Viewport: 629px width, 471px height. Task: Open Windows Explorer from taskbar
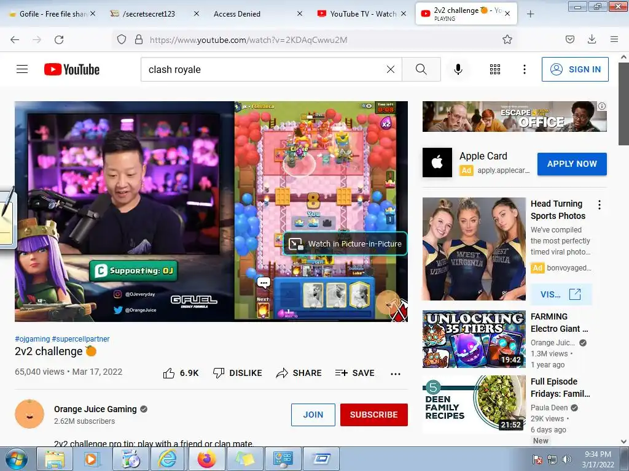[x=54, y=459]
